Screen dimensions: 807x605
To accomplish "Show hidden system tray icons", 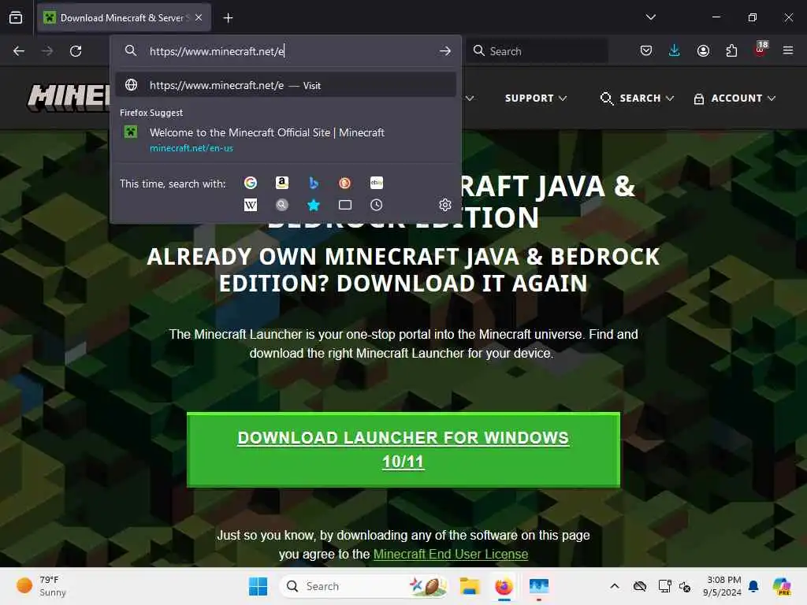I will 615,586.
